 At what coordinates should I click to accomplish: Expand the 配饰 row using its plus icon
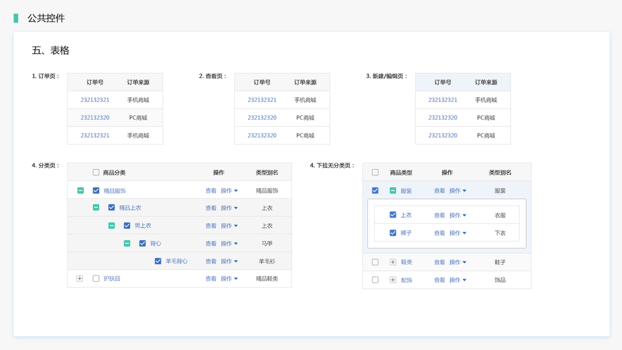[x=393, y=280]
